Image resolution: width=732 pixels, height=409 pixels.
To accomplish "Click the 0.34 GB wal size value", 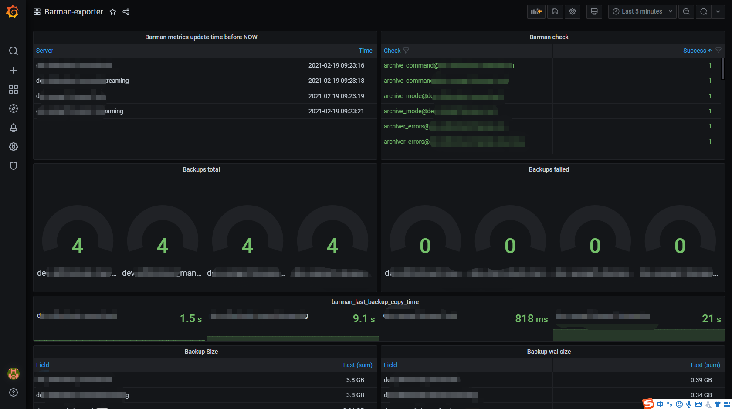I will tap(701, 395).
